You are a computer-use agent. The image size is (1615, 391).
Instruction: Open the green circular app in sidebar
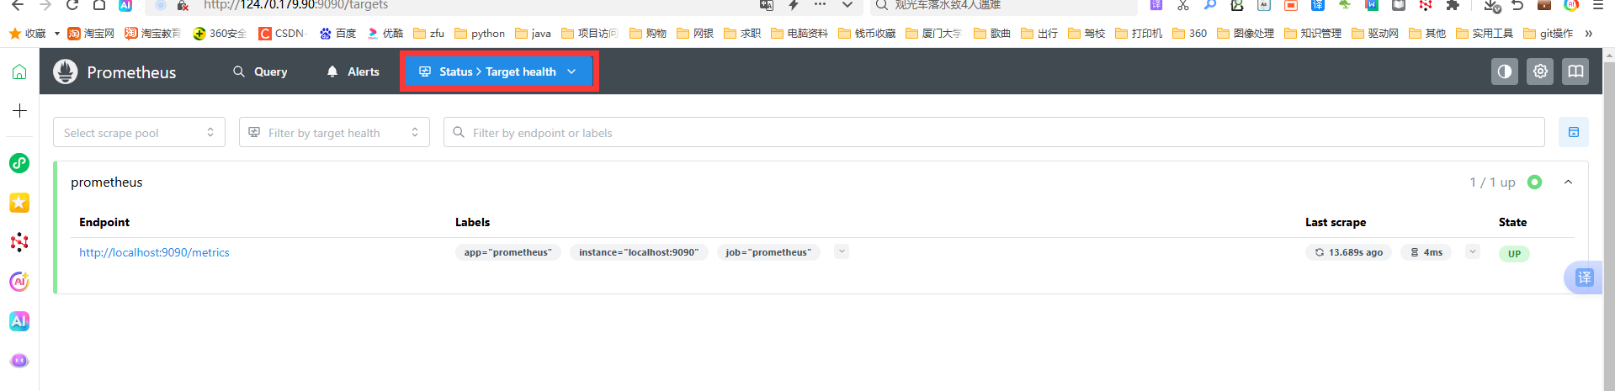click(x=19, y=163)
